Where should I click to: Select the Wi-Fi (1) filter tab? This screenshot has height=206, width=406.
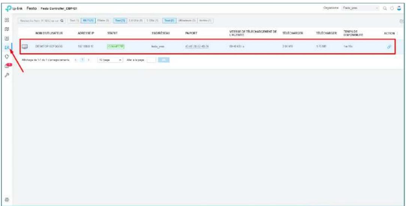coord(88,21)
